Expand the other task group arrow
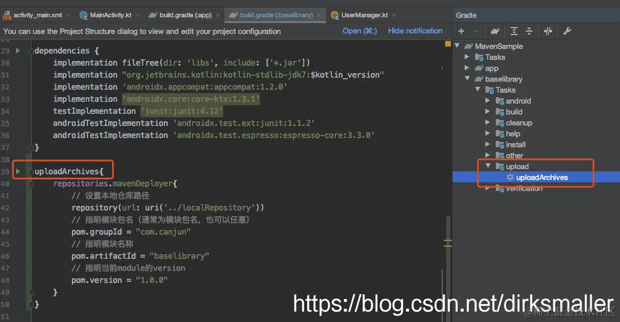 click(x=488, y=155)
